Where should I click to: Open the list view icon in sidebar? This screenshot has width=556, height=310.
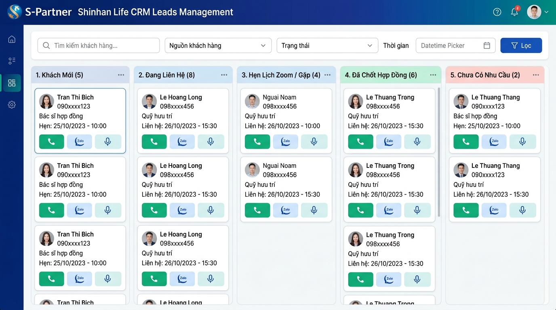[12, 61]
